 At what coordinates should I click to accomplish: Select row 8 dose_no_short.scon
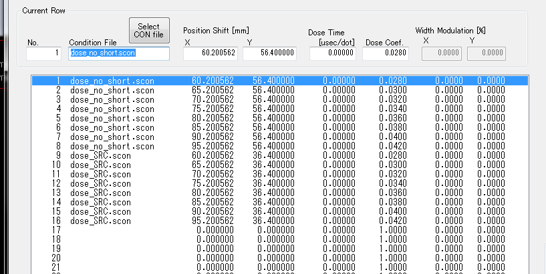point(280,146)
